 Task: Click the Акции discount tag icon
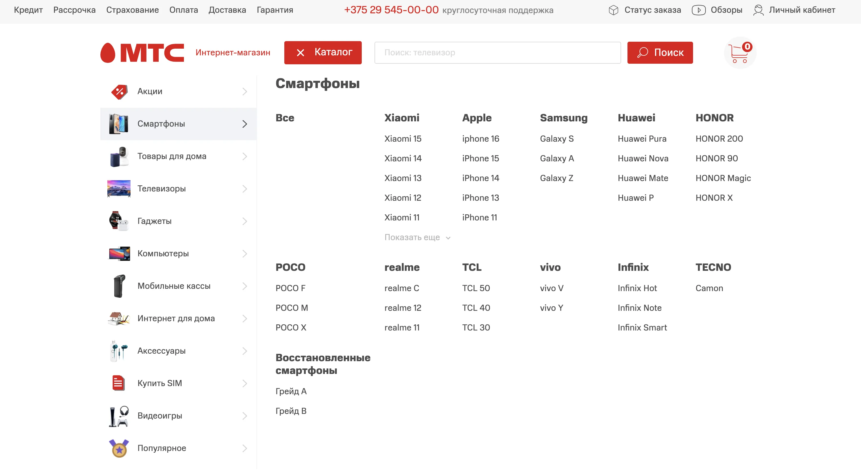pos(119,92)
